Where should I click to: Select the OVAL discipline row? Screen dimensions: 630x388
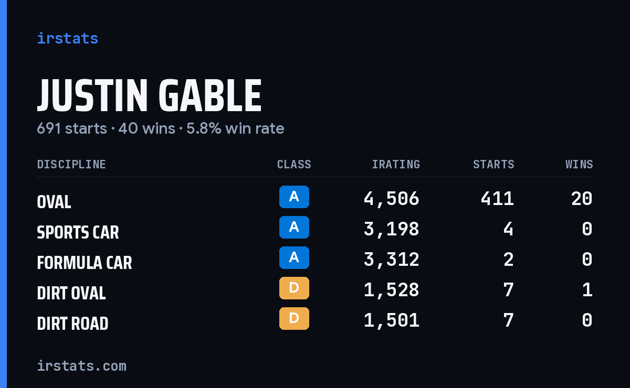tap(315, 199)
